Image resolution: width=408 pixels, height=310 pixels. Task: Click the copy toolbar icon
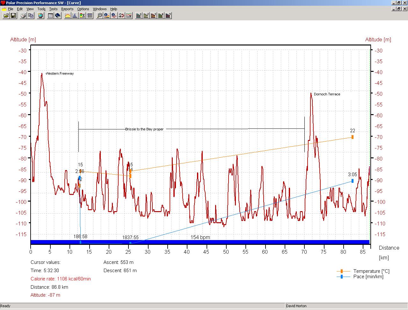point(31,16)
